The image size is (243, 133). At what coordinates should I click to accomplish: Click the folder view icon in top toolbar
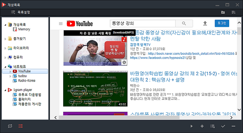tap(223, 12)
